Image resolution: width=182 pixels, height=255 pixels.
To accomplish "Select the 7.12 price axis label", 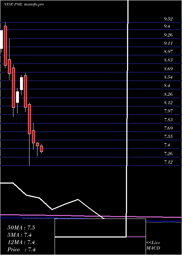I will click(168, 162).
